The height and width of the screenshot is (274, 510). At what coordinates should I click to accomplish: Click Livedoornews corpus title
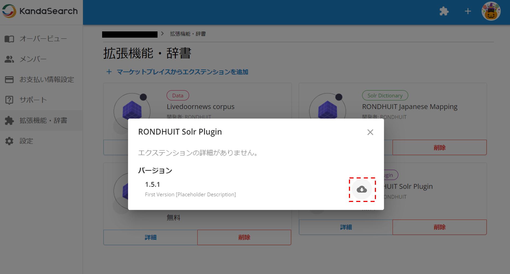[201, 107]
